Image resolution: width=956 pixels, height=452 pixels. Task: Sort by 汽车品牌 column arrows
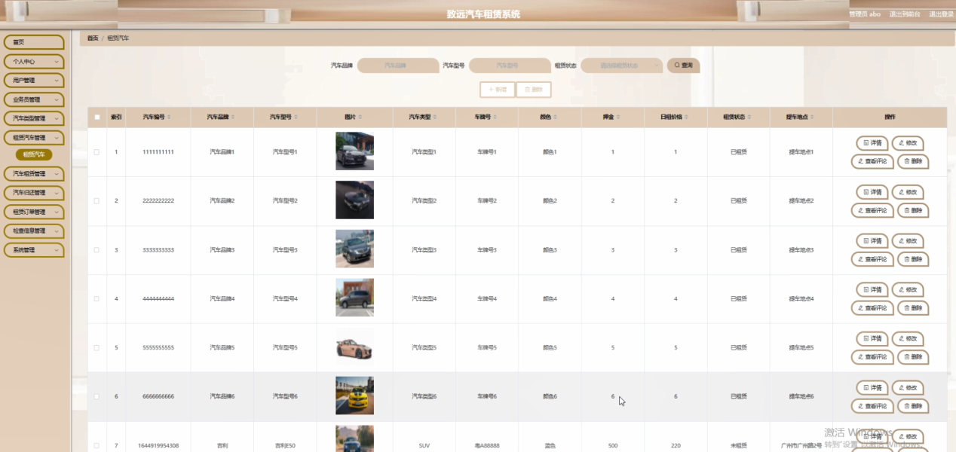(233, 118)
